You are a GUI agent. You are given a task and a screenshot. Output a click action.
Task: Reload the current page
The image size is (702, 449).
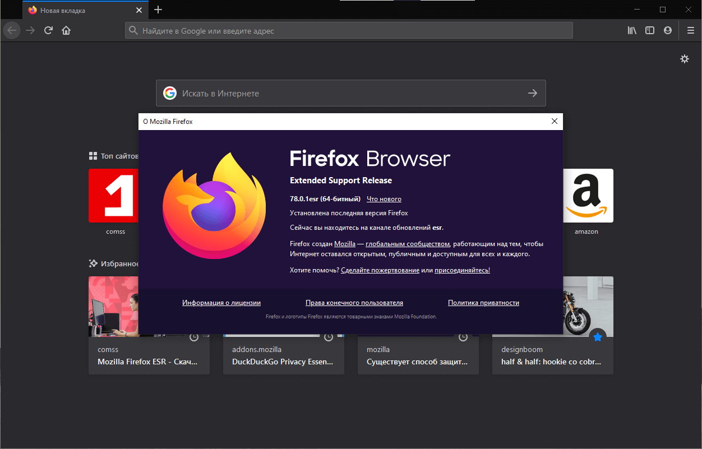pos(48,30)
